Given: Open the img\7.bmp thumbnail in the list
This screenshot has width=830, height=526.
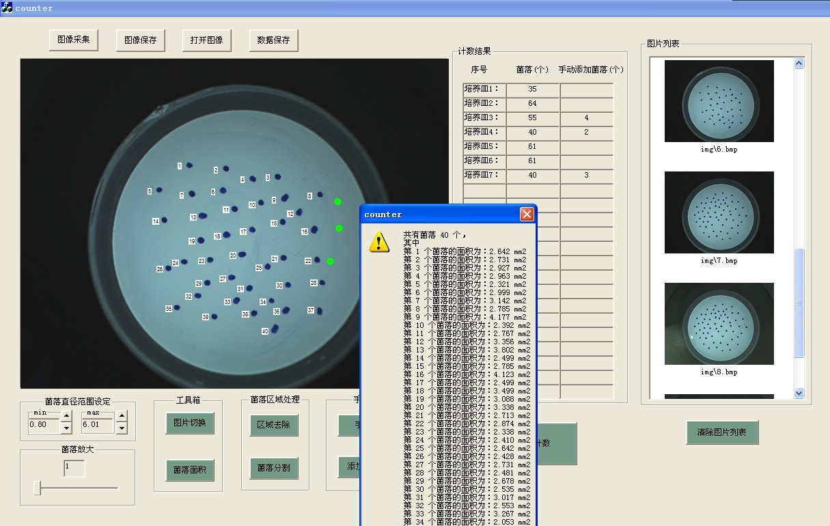Looking at the screenshot, I should click(x=719, y=212).
